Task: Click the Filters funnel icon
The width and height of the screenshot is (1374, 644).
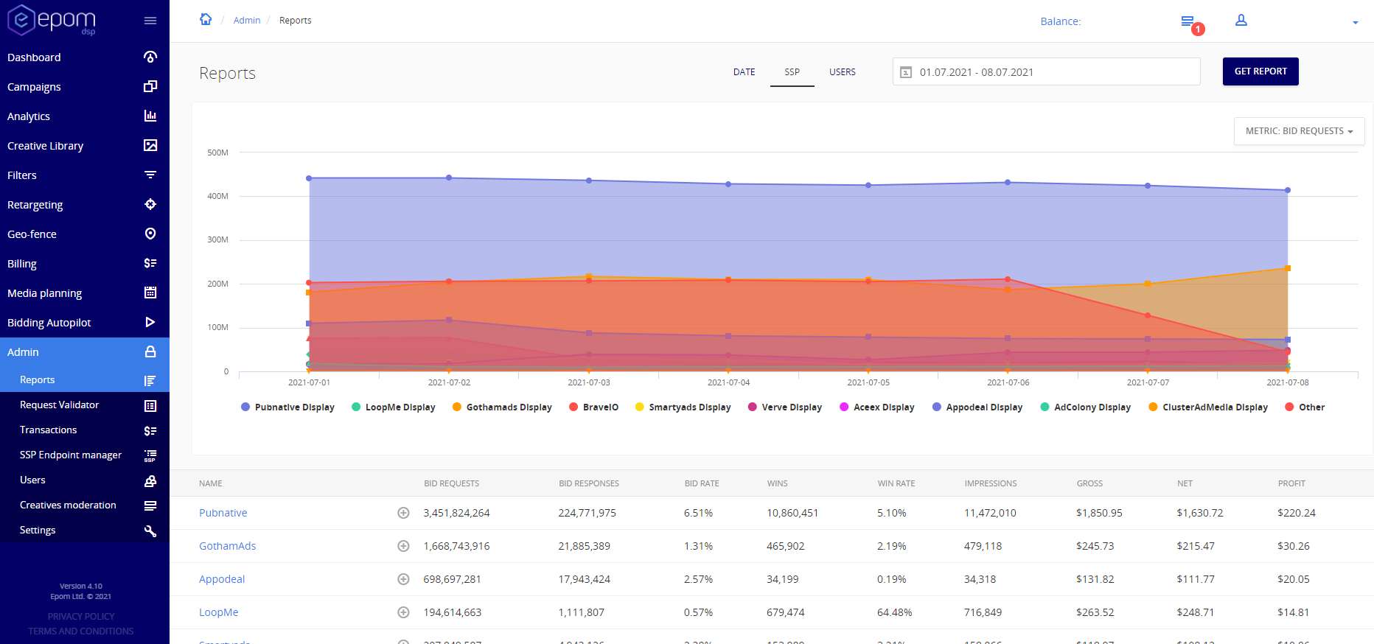Action: point(150,175)
